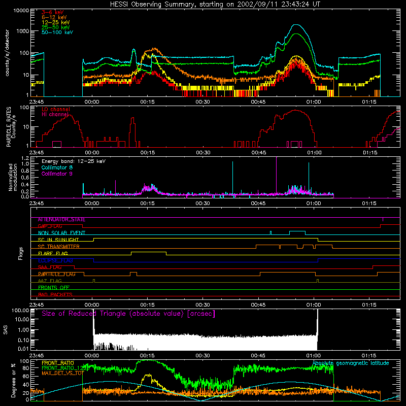The height and width of the screenshot is (406, 406).
Task: Select the yellow FRONT_RATIO legend label
Action: [58, 363]
